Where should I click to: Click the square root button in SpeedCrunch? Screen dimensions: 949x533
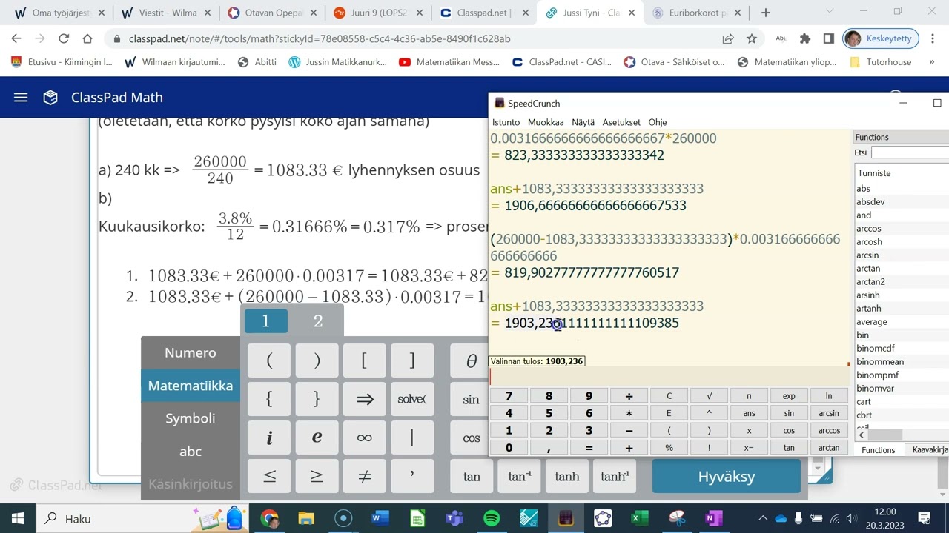click(709, 395)
